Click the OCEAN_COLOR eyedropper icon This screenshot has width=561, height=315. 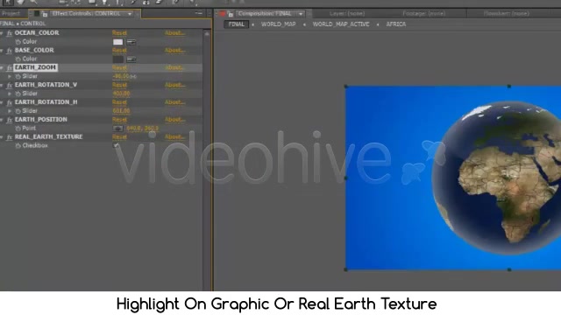[x=131, y=42]
